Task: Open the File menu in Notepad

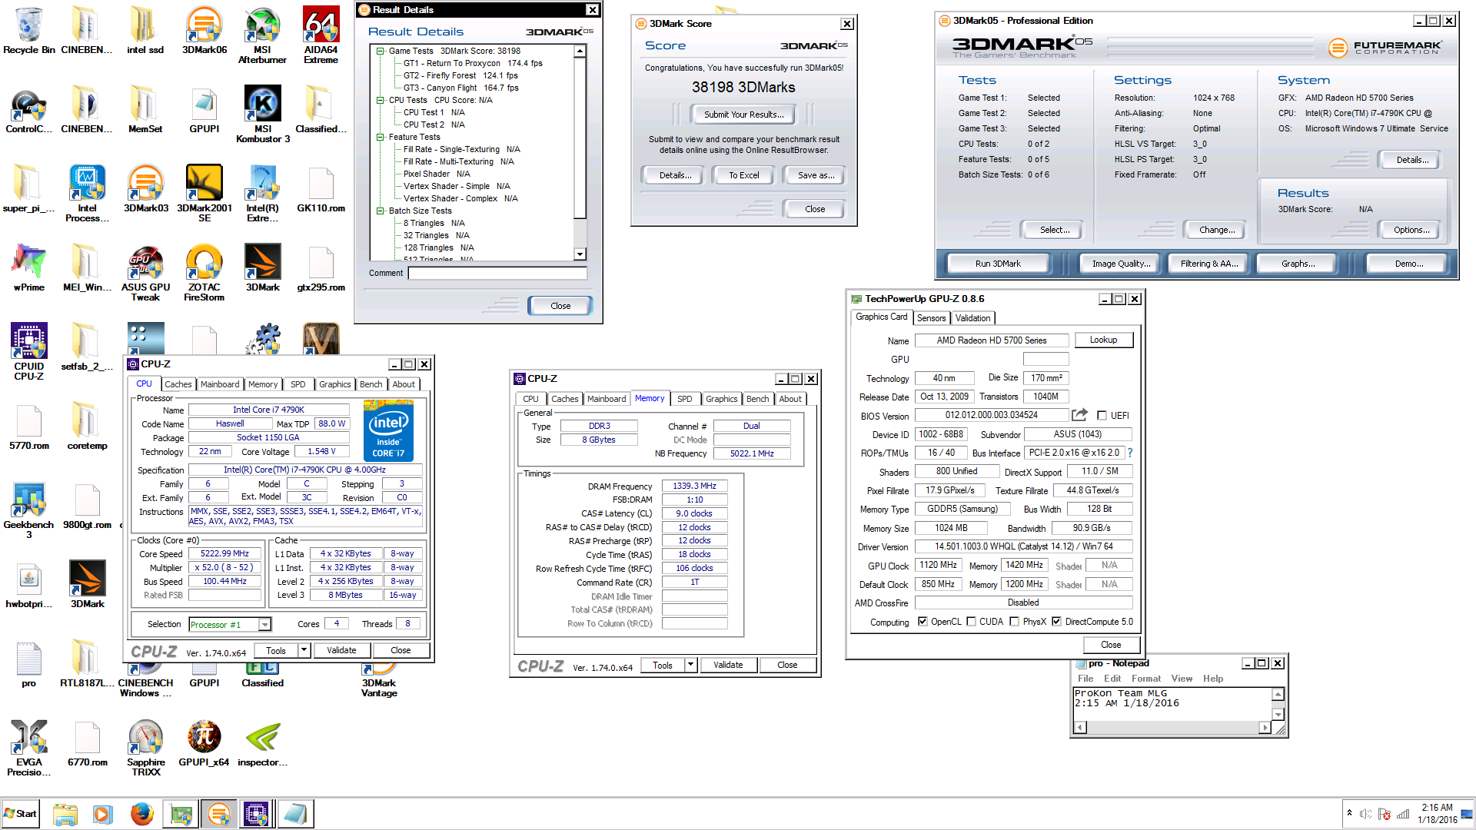Action: 1085,679
